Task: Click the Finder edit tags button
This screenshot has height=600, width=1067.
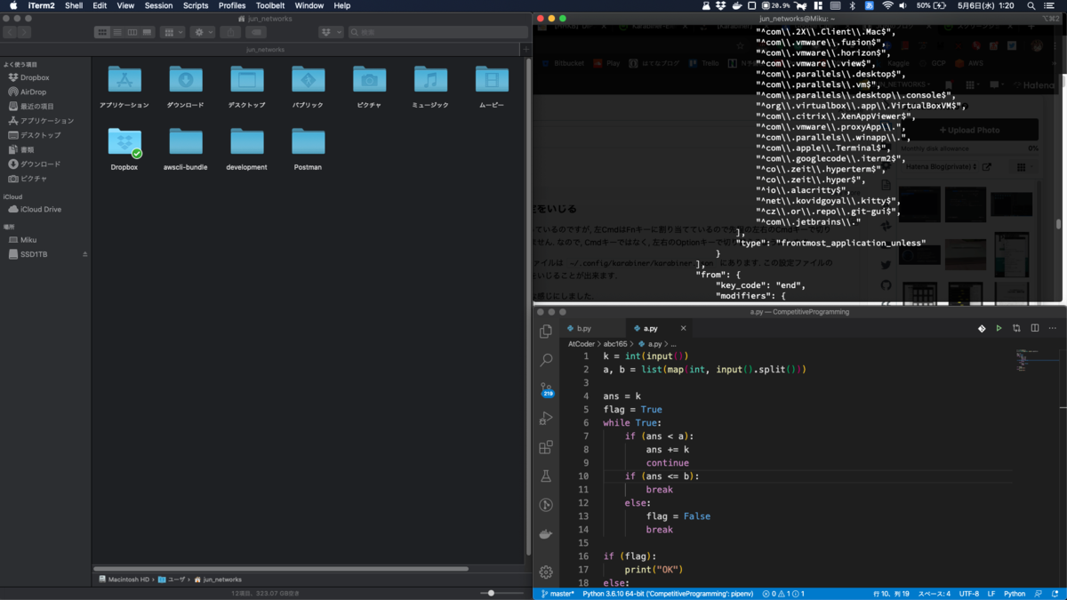Action: [x=255, y=32]
